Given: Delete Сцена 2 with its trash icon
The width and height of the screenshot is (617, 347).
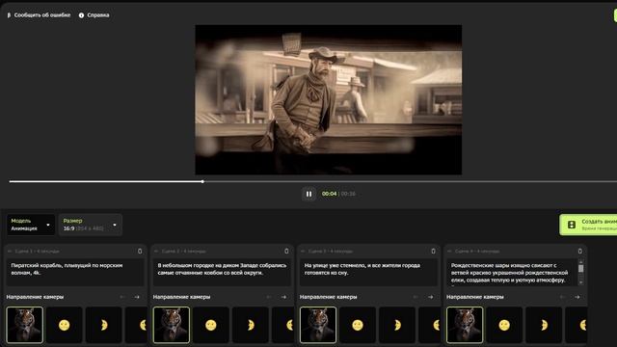Looking at the screenshot, I should coord(286,251).
